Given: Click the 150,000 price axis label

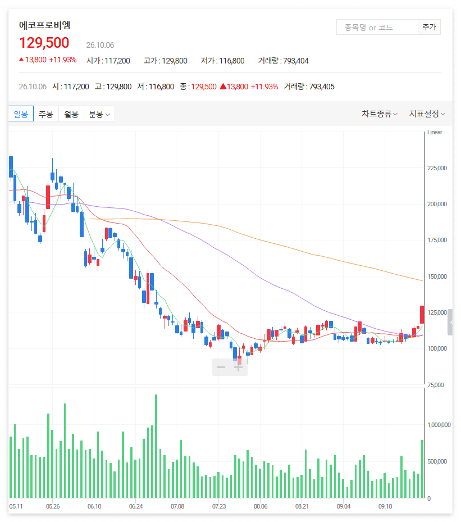Looking at the screenshot, I should 437,276.
